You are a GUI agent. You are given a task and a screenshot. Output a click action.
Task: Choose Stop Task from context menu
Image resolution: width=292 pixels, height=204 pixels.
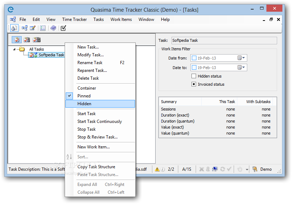[100, 129]
